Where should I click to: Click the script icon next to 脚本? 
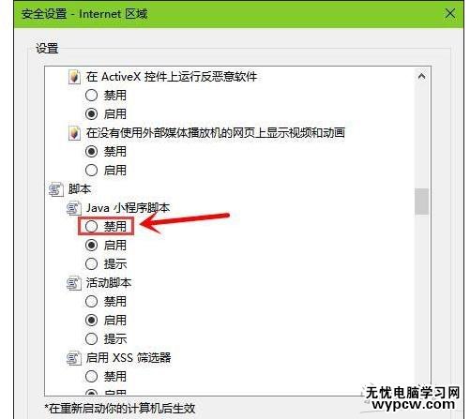coord(55,189)
